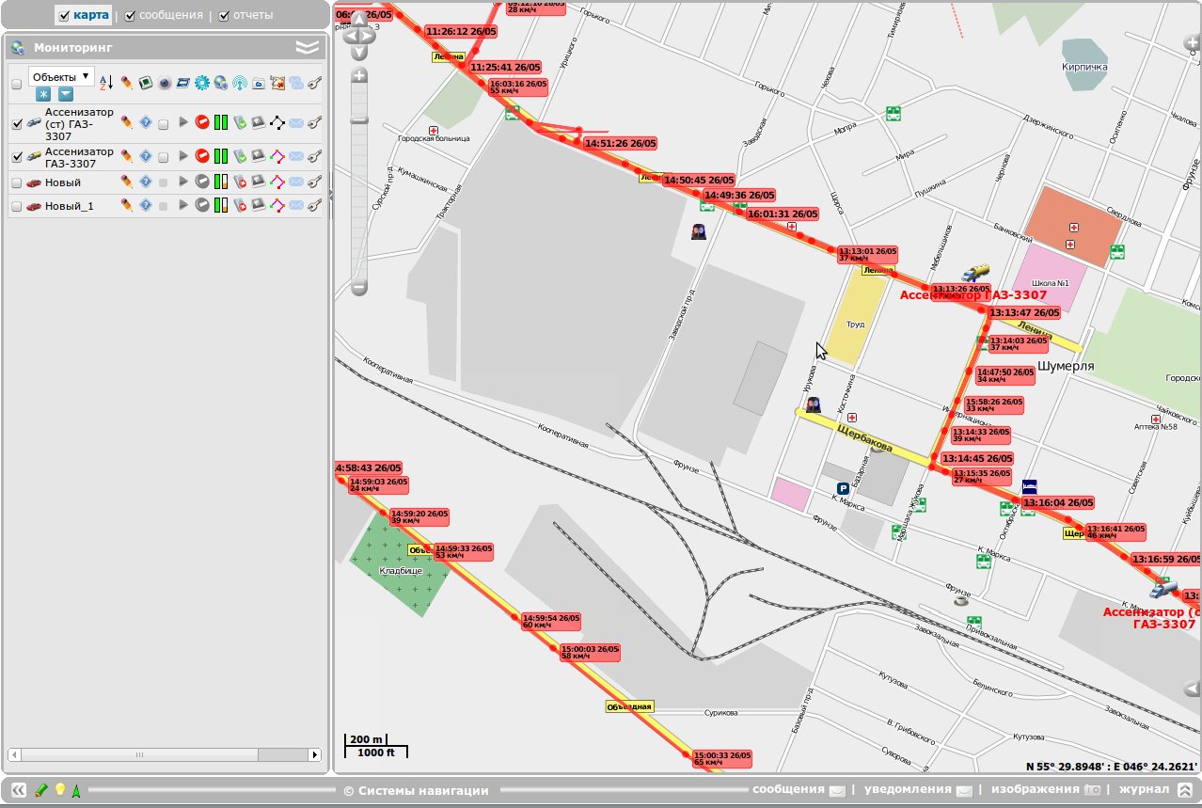
Task: Open уведомления in the bottom bar
Action: (908, 789)
